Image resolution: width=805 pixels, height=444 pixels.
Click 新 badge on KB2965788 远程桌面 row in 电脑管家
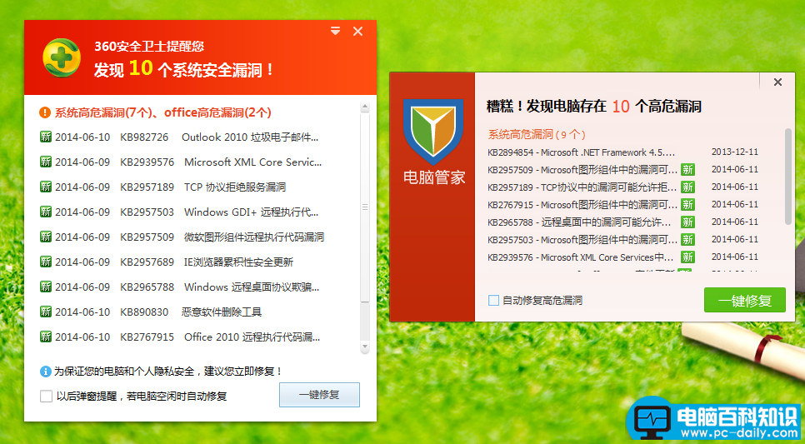click(x=688, y=222)
